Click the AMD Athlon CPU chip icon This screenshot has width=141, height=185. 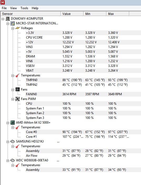[x=13, y=123]
